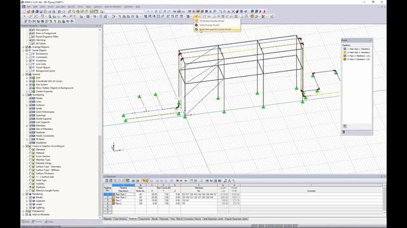Image resolution: width=407 pixels, height=228 pixels.
Task: Click the New model toolbar icon
Action: coord(24,11)
